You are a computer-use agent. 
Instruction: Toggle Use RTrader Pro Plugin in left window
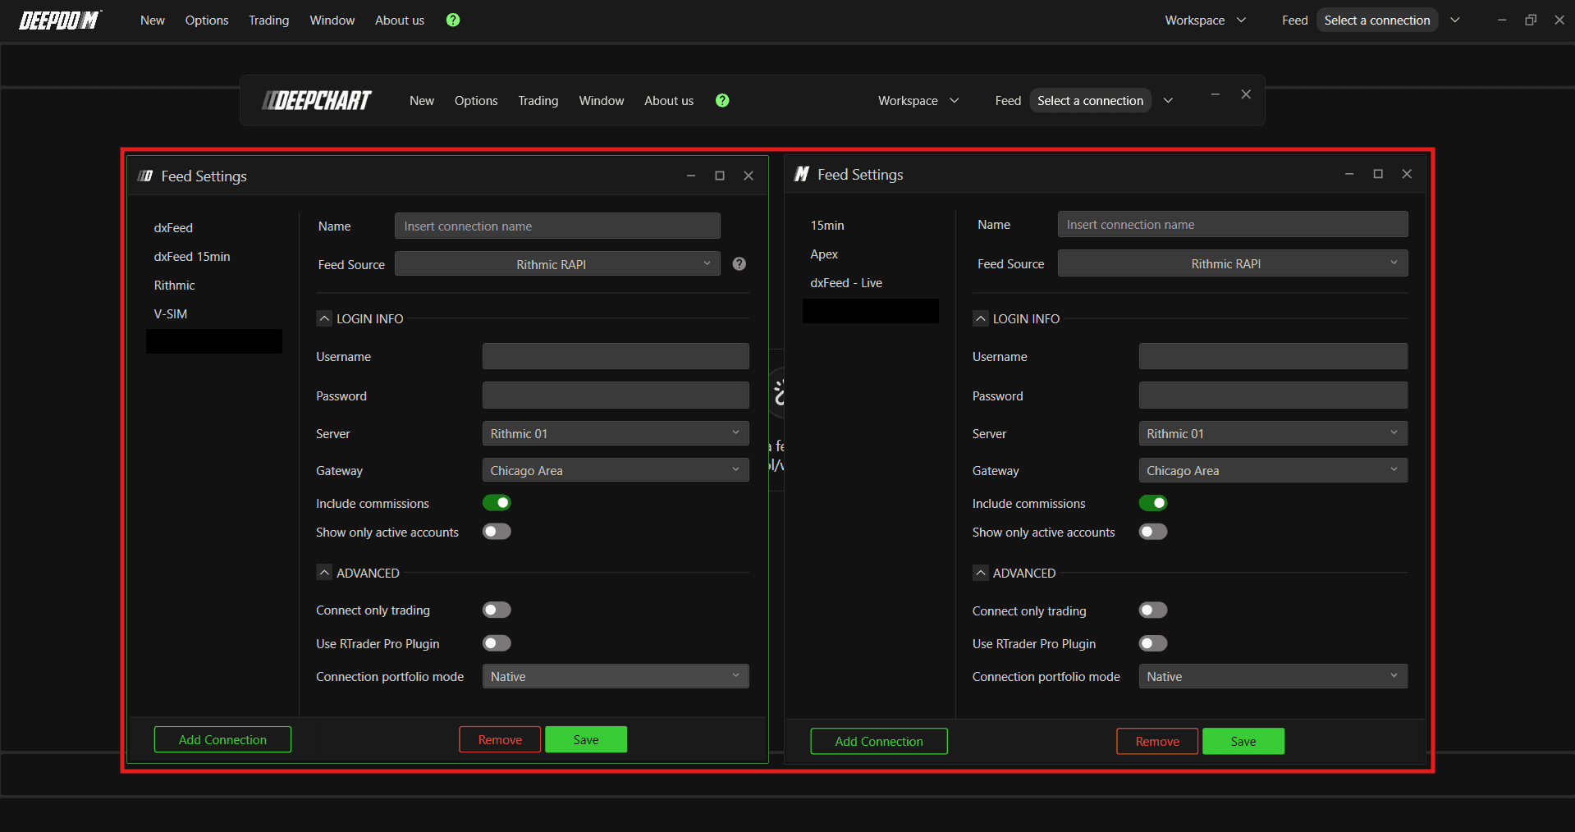click(x=497, y=643)
